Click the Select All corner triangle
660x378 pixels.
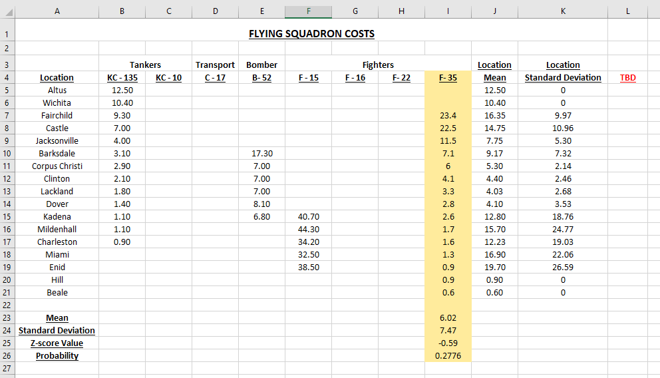[9, 12]
